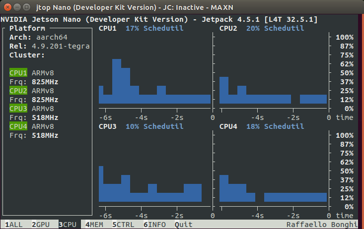This screenshot has height=229, width=364.
Task: Maximize the jtop terminal window
Action: [x=27, y=7]
